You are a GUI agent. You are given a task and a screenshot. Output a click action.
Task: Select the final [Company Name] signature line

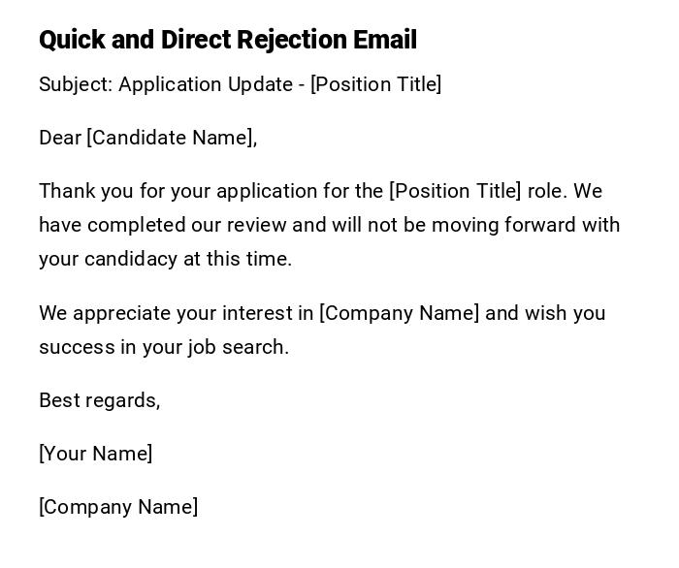pos(118,507)
